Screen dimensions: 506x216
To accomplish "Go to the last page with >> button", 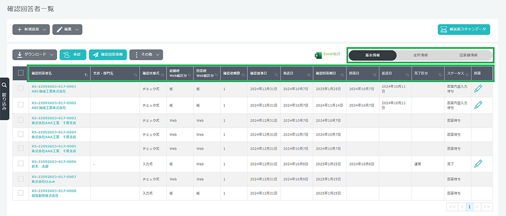I will (487, 207).
